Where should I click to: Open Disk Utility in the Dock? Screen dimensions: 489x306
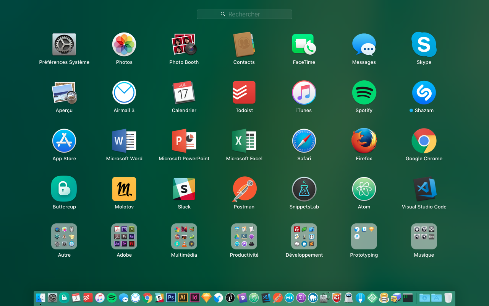tap(325, 298)
